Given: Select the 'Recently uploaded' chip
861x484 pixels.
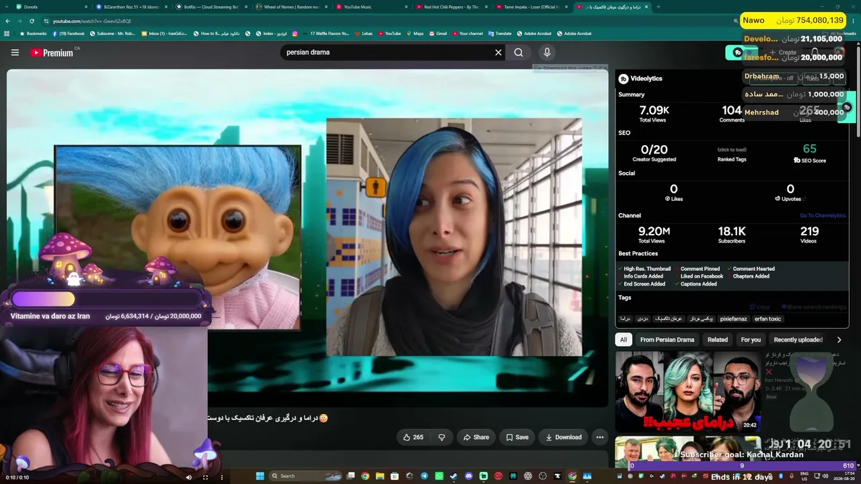Looking at the screenshot, I should [798, 339].
